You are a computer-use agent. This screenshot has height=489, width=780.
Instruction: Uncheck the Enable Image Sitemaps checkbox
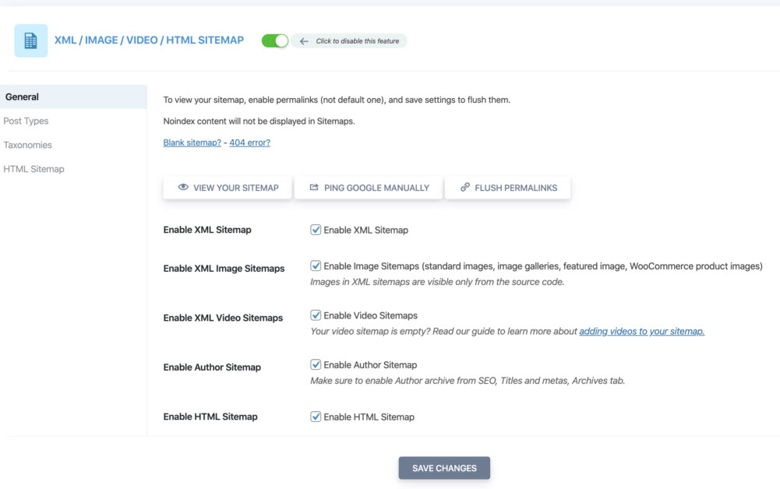click(316, 266)
